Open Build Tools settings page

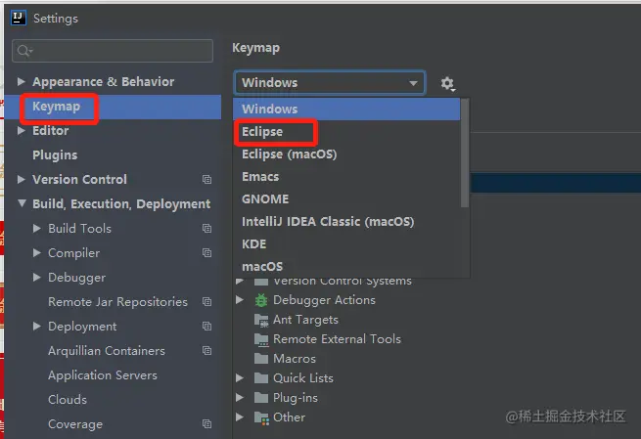point(79,228)
